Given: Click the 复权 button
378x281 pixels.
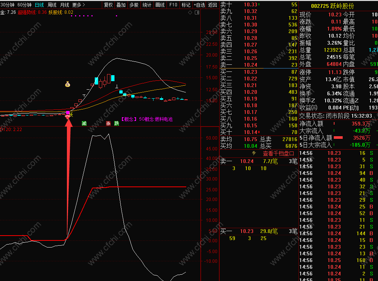Looking at the screenshot, I should click(x=108, y=5).
